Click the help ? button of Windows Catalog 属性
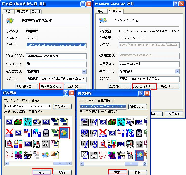This screenshot has width=186, height=175. pos(176,4)
